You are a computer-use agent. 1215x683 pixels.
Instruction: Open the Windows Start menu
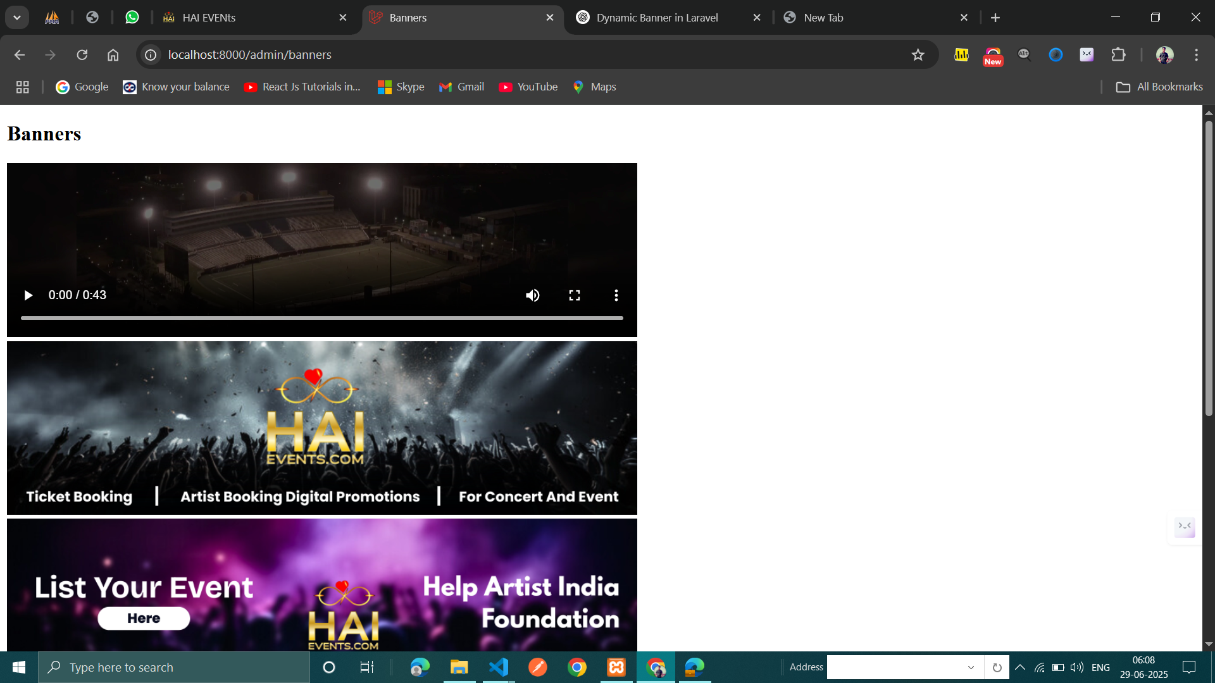click(19, 667)
